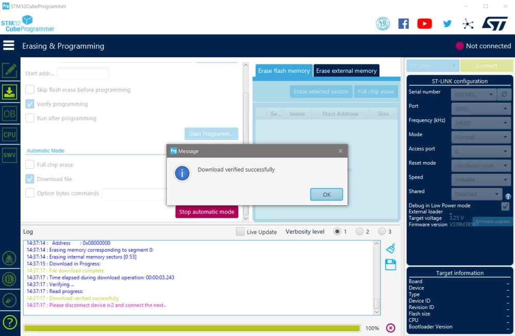
Task: Open the Twitter link icon
Action: [447, 24]
